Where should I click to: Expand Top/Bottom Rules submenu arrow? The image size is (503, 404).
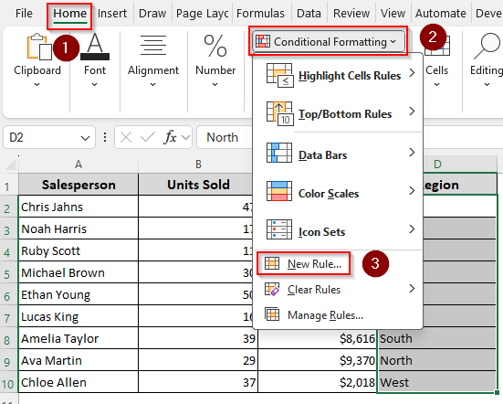pos(412,112)
